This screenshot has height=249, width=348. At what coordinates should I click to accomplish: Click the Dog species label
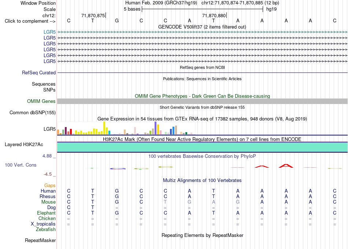click(51, 208)
